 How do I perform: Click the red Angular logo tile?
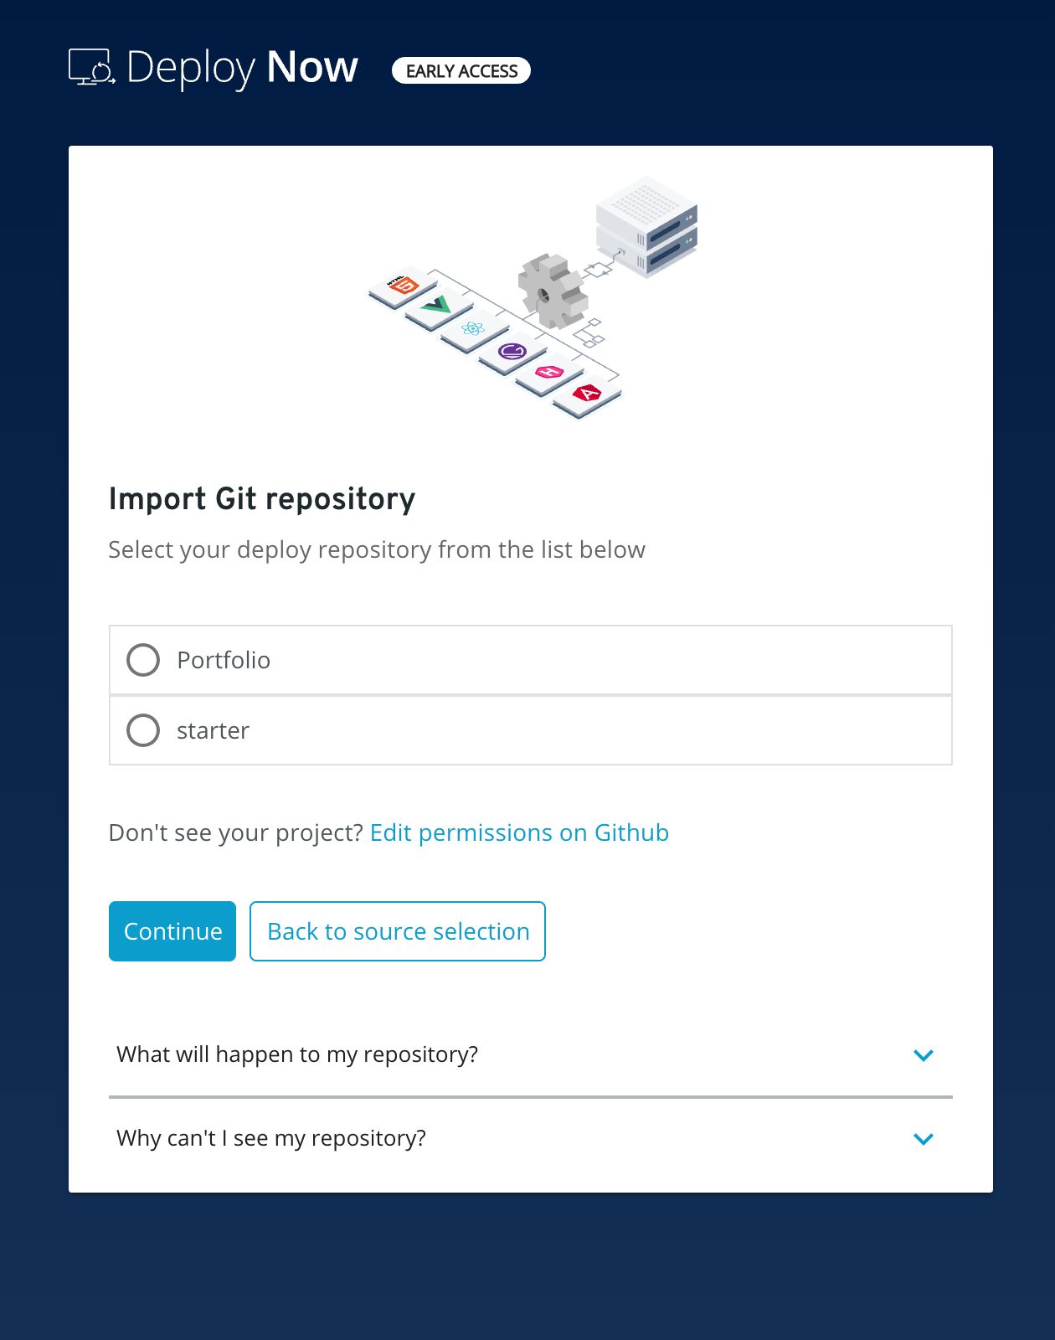coord(587,393)
